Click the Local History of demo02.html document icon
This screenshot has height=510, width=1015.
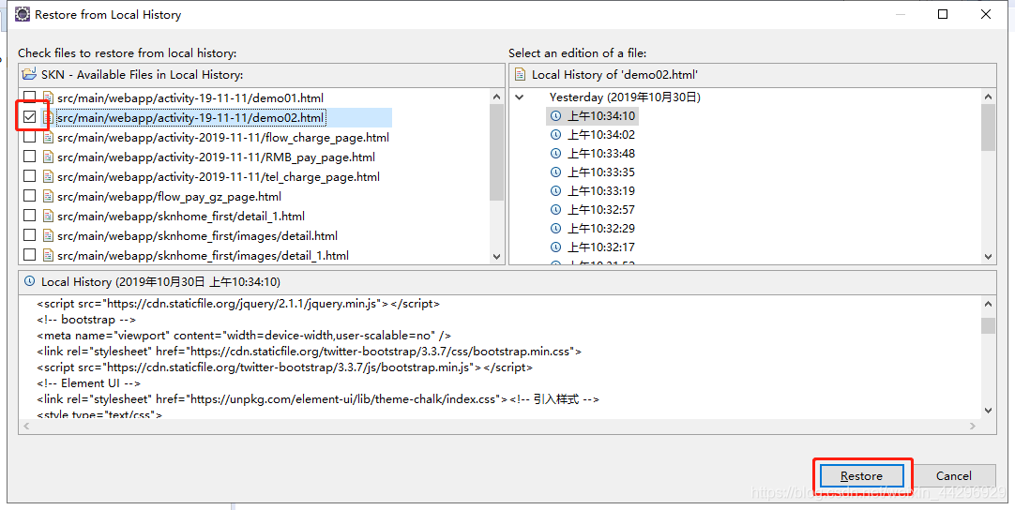520,74
